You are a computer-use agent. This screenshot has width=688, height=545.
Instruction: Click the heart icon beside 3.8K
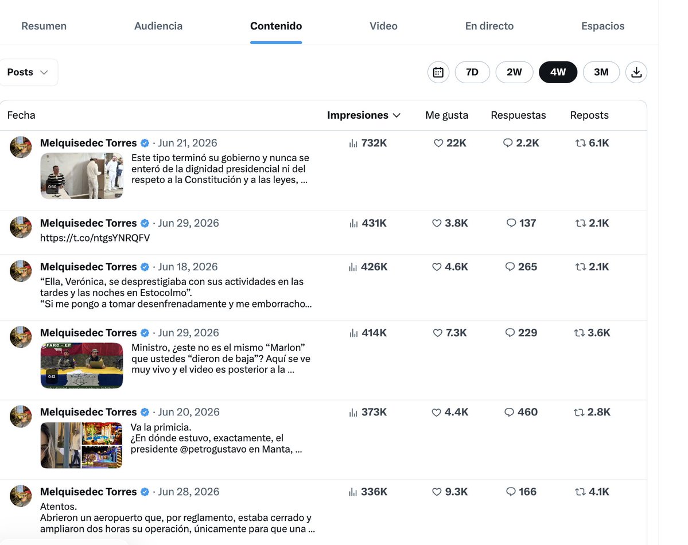click(x=437, y=223)
